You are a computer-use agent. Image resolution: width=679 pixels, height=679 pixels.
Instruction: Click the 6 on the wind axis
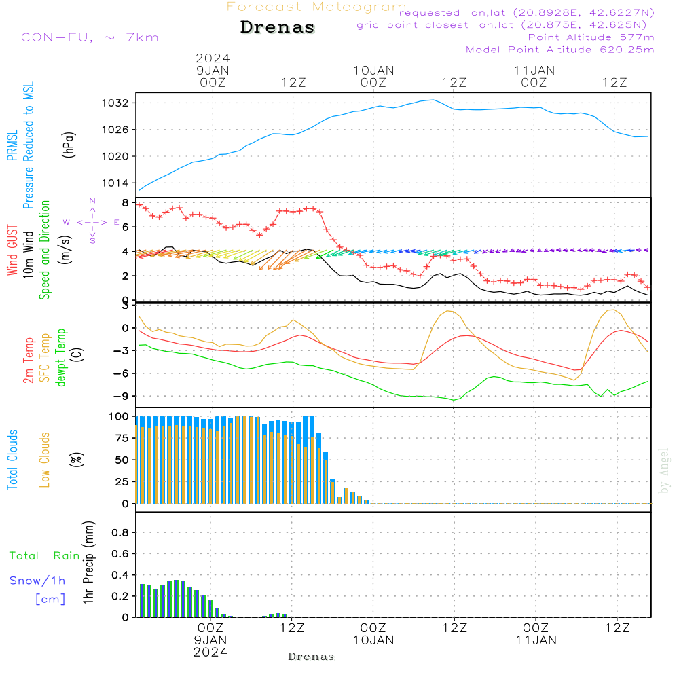[125, 227]
